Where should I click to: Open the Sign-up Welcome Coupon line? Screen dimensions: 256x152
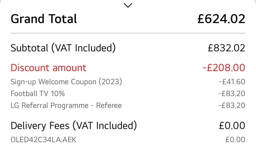coord(66,82)
